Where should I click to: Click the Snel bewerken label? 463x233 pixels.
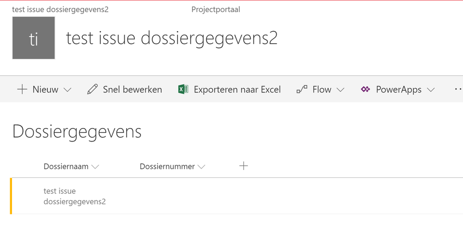tap(133, 90)
